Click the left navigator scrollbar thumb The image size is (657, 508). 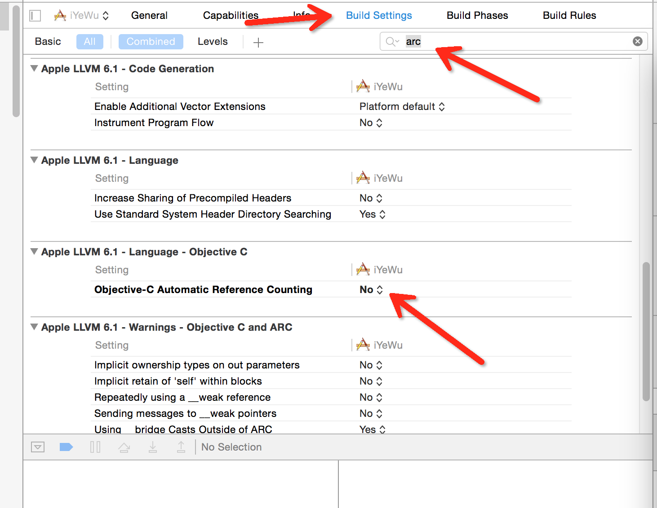coord(16,61)
